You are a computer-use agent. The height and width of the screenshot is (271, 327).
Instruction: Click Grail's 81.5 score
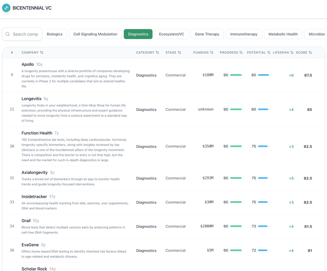click(308, 226)
